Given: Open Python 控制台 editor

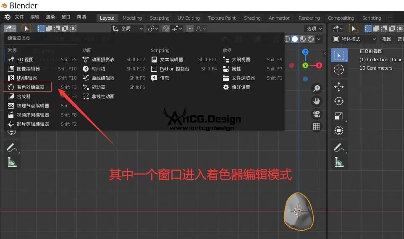Looking at the screenshot, I should (184, 69).
